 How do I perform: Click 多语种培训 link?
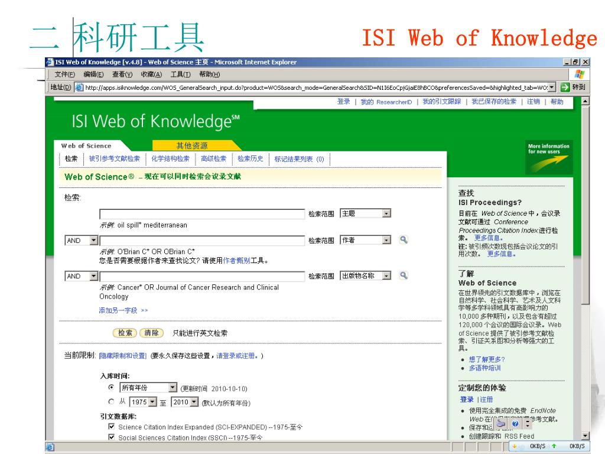[x=484, y=368]
